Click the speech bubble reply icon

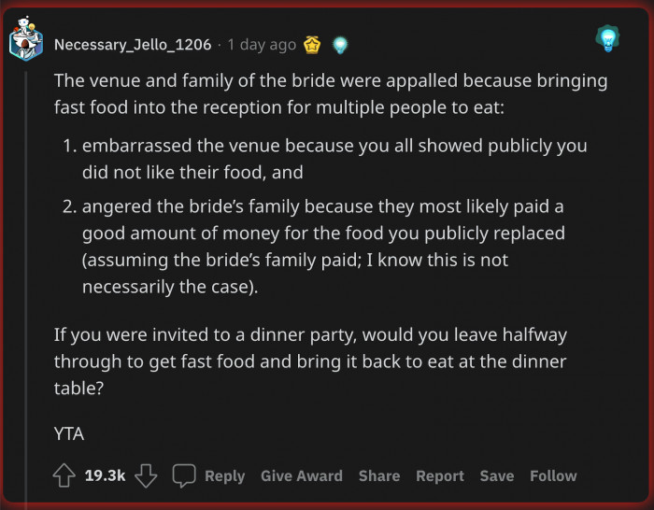pyautogui.click(x=184, y=475)
